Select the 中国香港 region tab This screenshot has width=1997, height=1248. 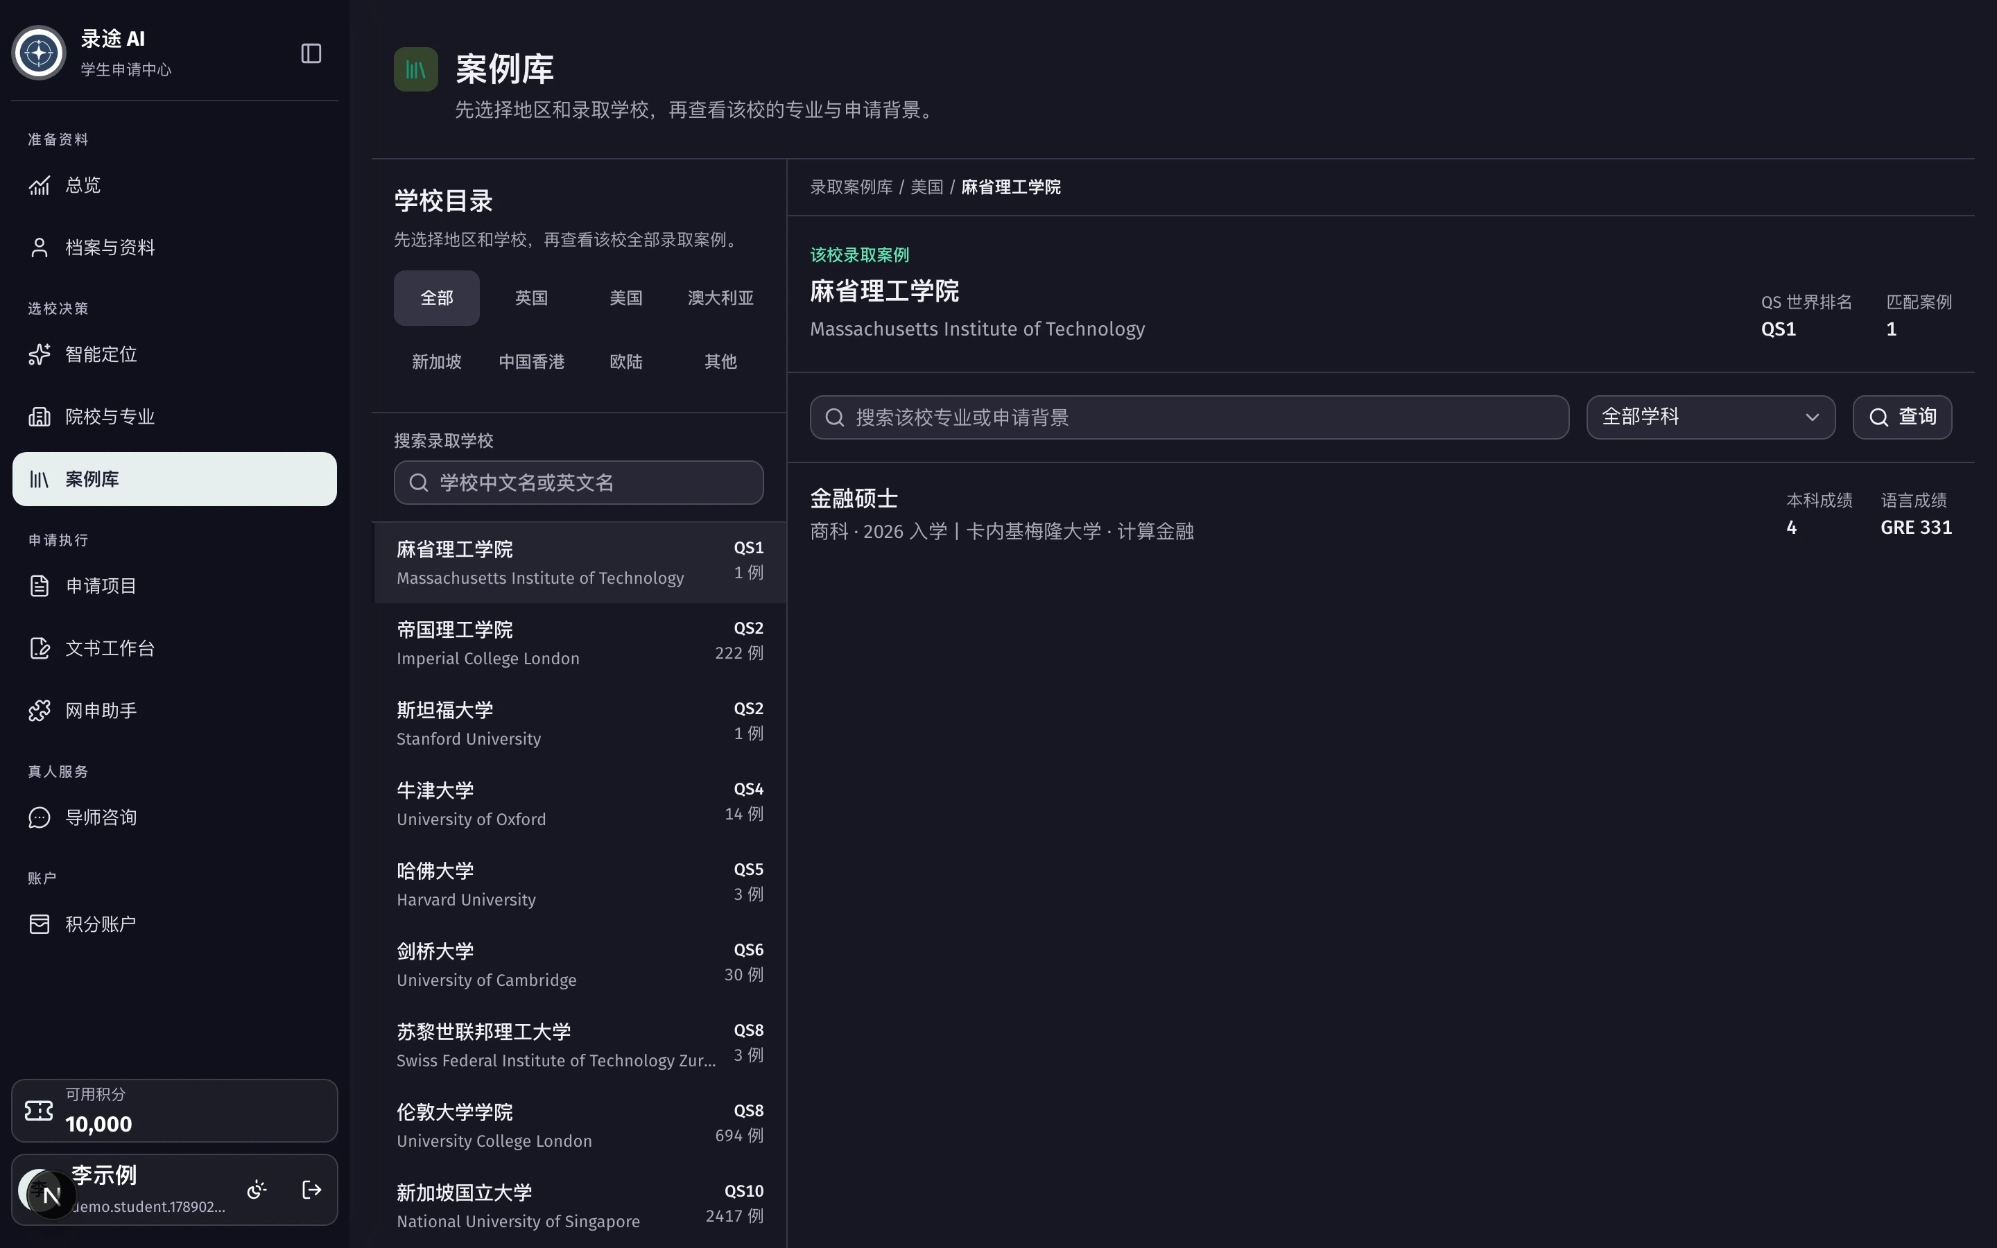tap(531, 361)
